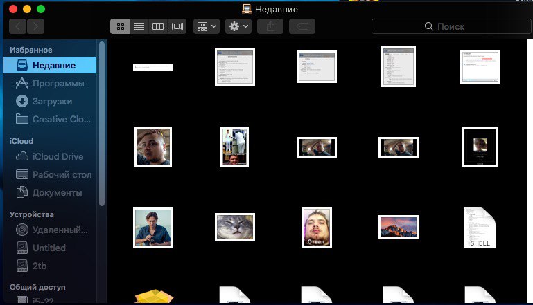This screenshot has height=305, width=533.
Task: Select the Отвал selfie thumbnail
Action: pyautogui.click(x=317, y=227)
